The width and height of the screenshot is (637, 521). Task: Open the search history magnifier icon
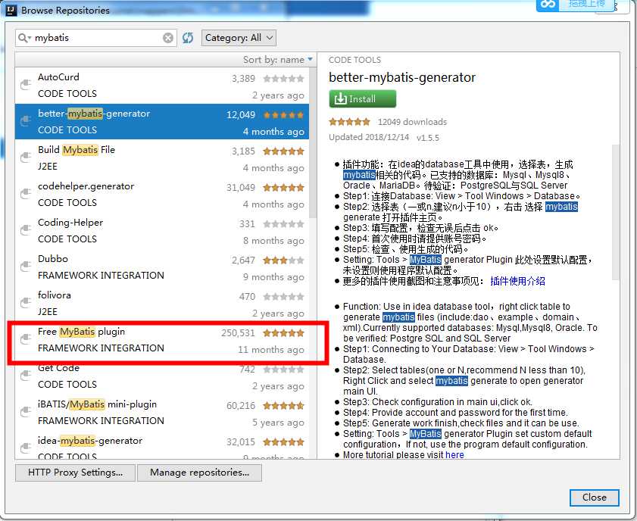24,38
